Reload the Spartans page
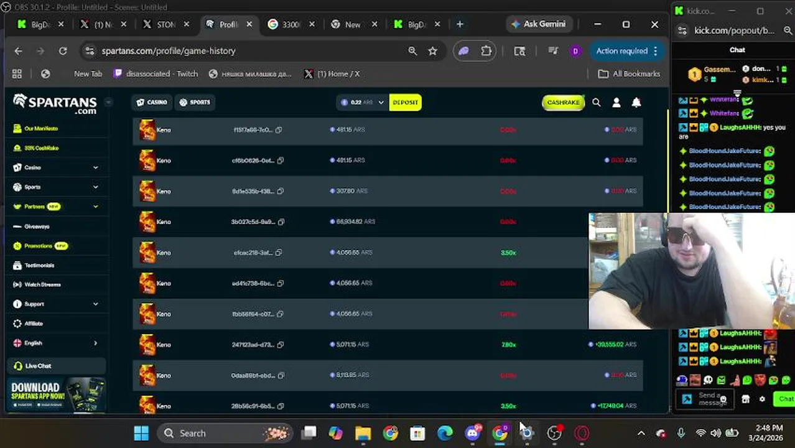Screen dimensions: 795x448 63,51
